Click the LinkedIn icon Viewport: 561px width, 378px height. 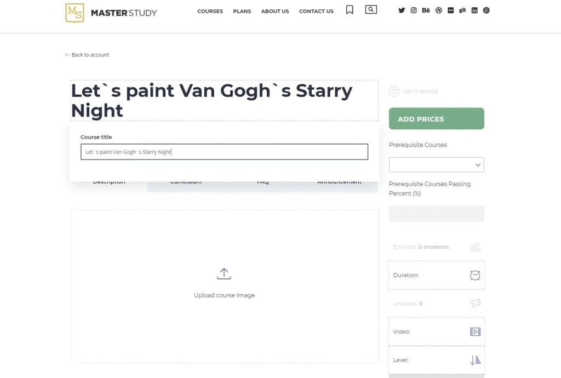[474, 10]
